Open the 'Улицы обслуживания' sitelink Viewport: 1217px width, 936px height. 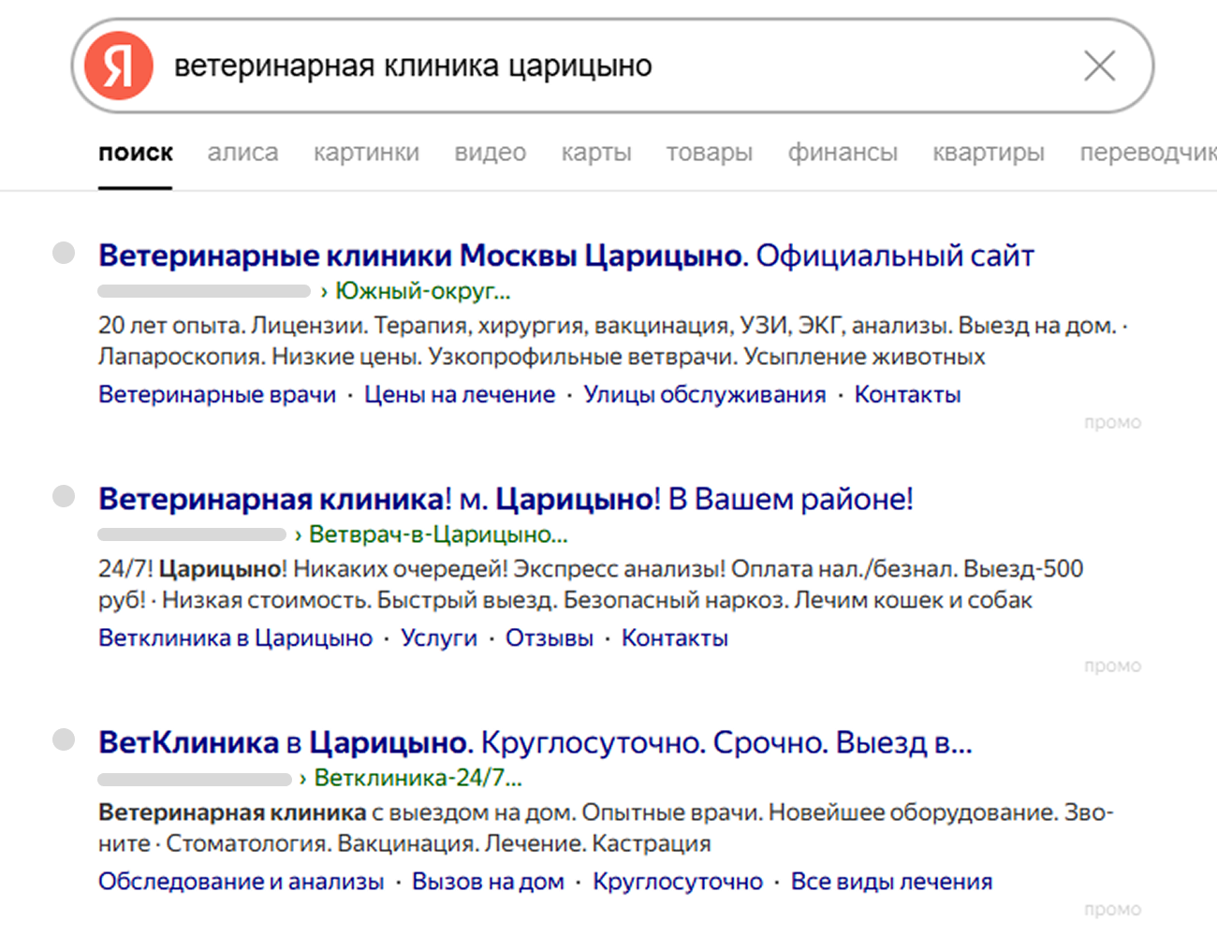pos(705,395)
